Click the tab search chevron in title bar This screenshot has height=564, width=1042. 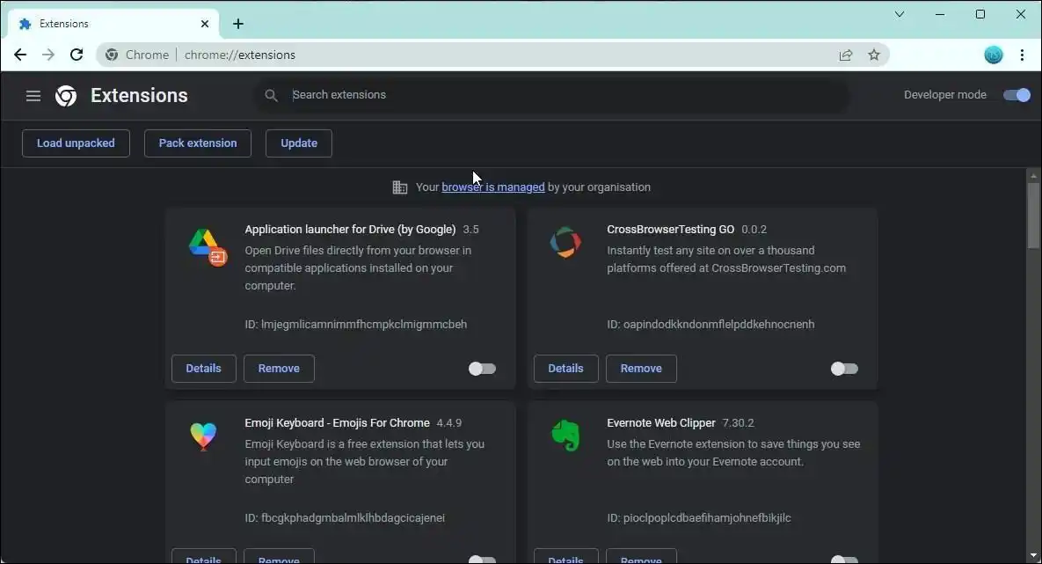[x=900, y=14]
